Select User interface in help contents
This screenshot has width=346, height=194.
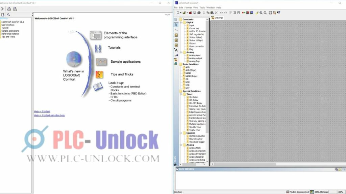coord(8,25)
